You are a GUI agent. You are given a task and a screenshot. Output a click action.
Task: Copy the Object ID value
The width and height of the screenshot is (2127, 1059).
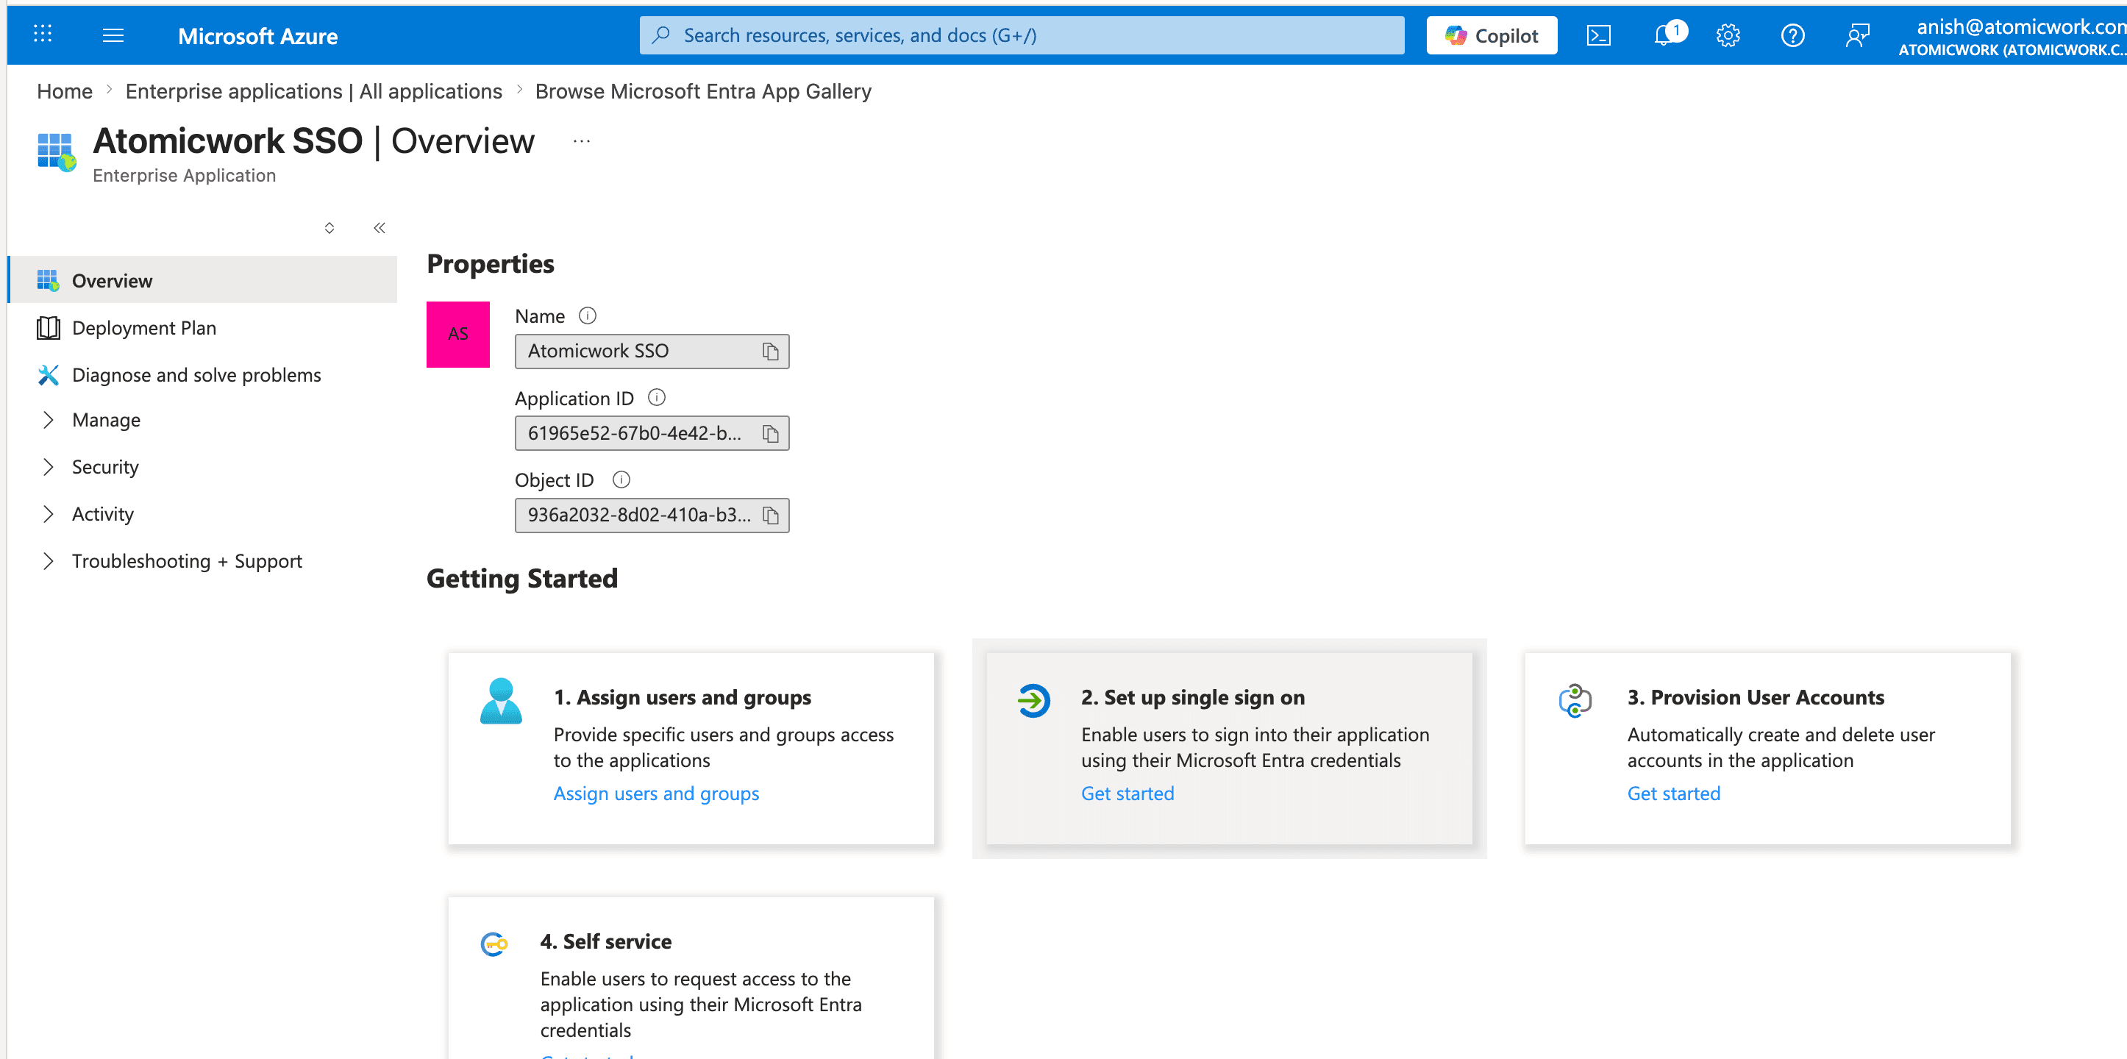pyautogui.click(x=770, y=515)
